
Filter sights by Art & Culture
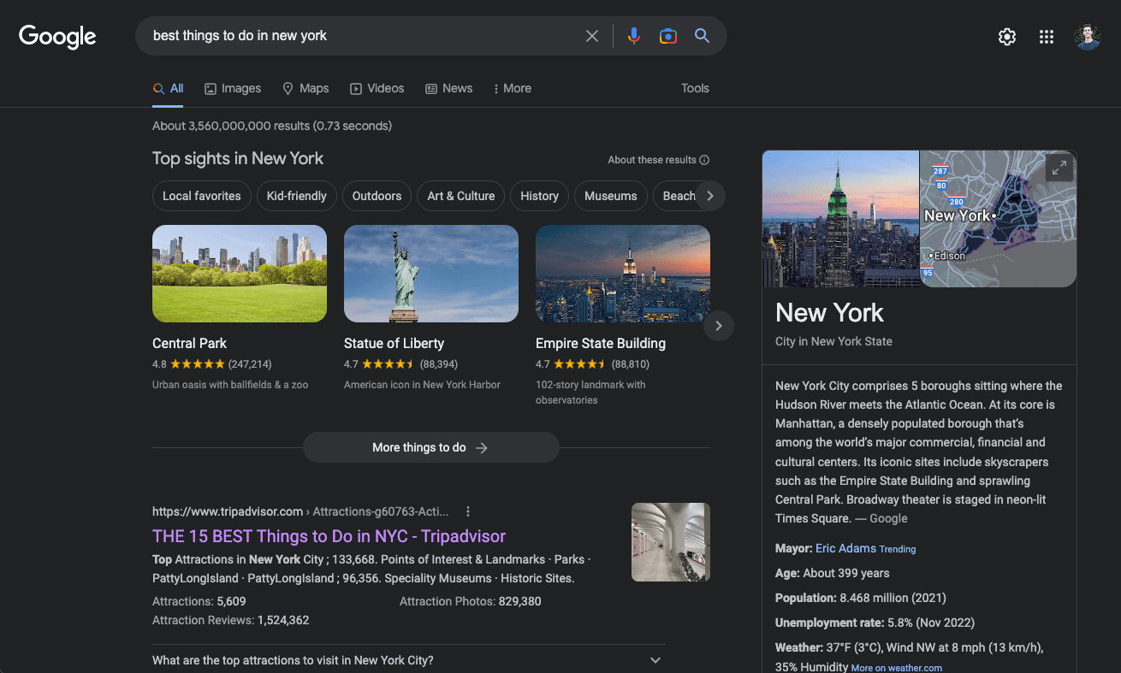click(x=461, y=196)
